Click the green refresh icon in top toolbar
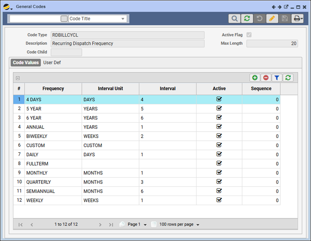 click(x=247, y=18)
